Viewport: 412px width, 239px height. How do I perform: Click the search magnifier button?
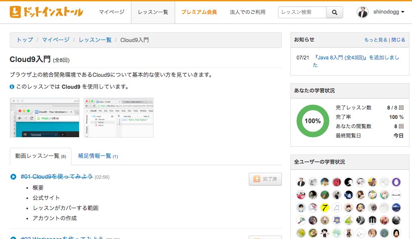pos(335,12)
